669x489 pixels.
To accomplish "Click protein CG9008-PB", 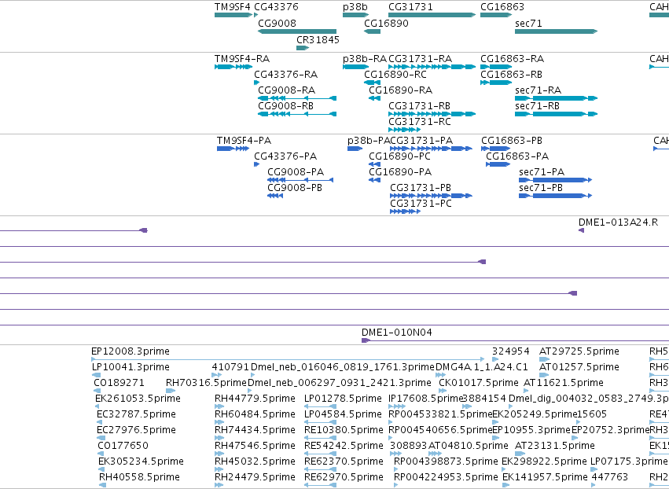I will tap(295, 188).
